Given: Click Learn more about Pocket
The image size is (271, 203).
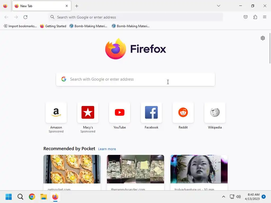Looking at the screenshot, I should [x=107, y=149].
